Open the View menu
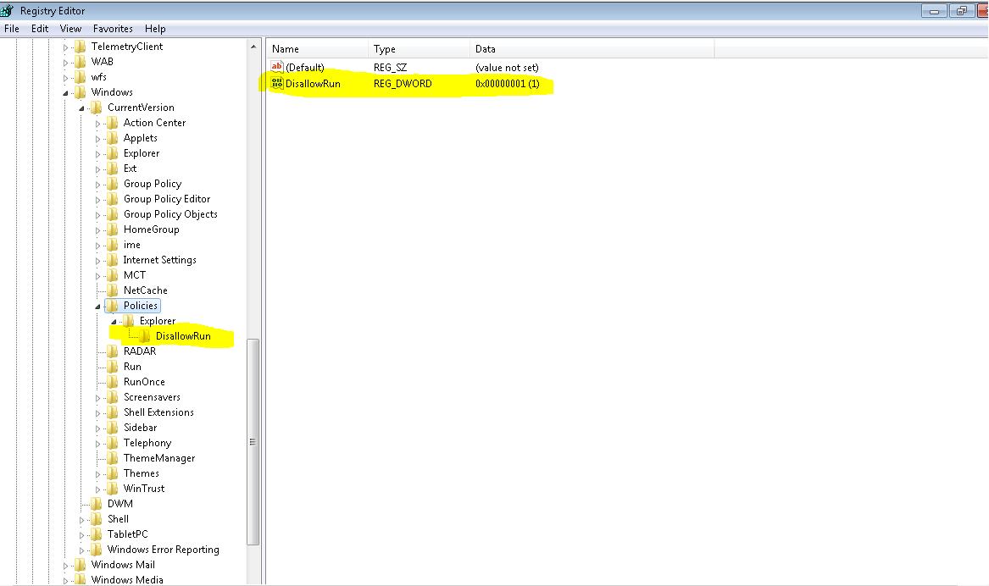This screenshot has height=586, width=989. [x=70, y=28]
